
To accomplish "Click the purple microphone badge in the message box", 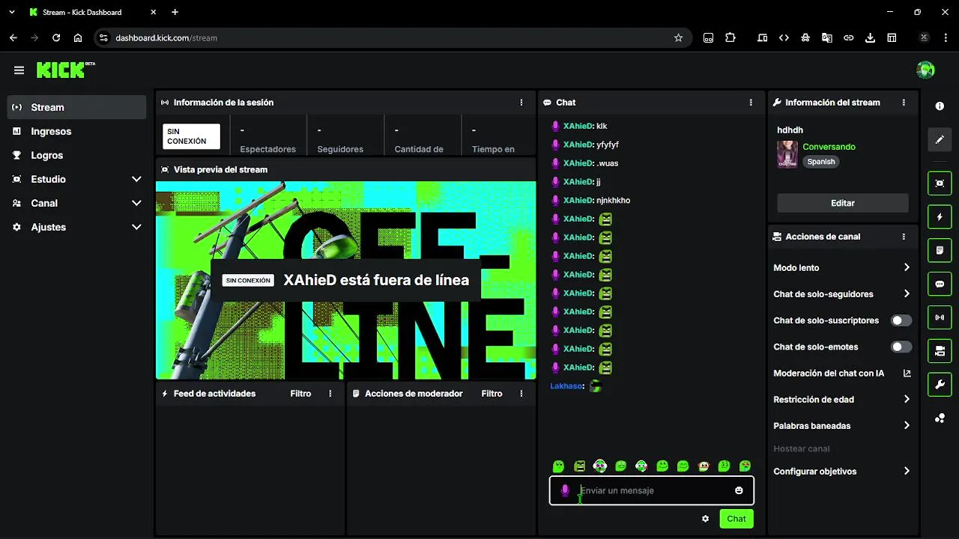I will tap(565, 490).
